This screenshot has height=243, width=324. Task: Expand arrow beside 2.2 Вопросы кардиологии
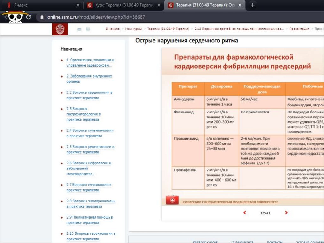[x=62, y=93]
